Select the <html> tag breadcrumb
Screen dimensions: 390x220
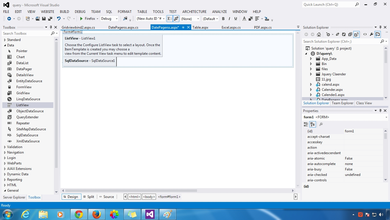[134, 197]
